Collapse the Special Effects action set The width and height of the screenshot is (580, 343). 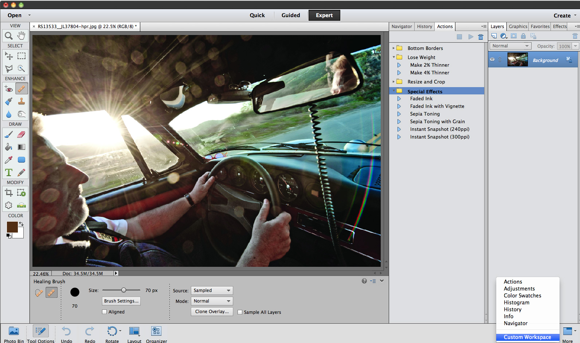click(x=393, y=91)
